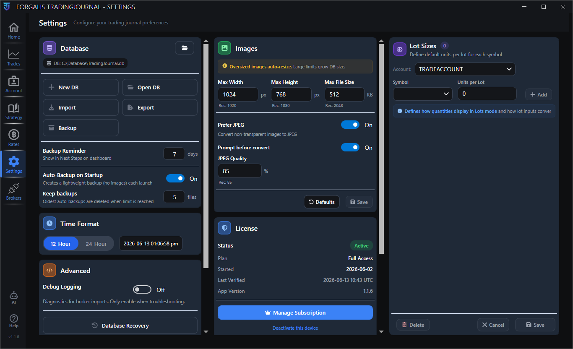Click the Keep backups files field
The height and width of the screenshot is (349, 573).
[x=174, y=197]
